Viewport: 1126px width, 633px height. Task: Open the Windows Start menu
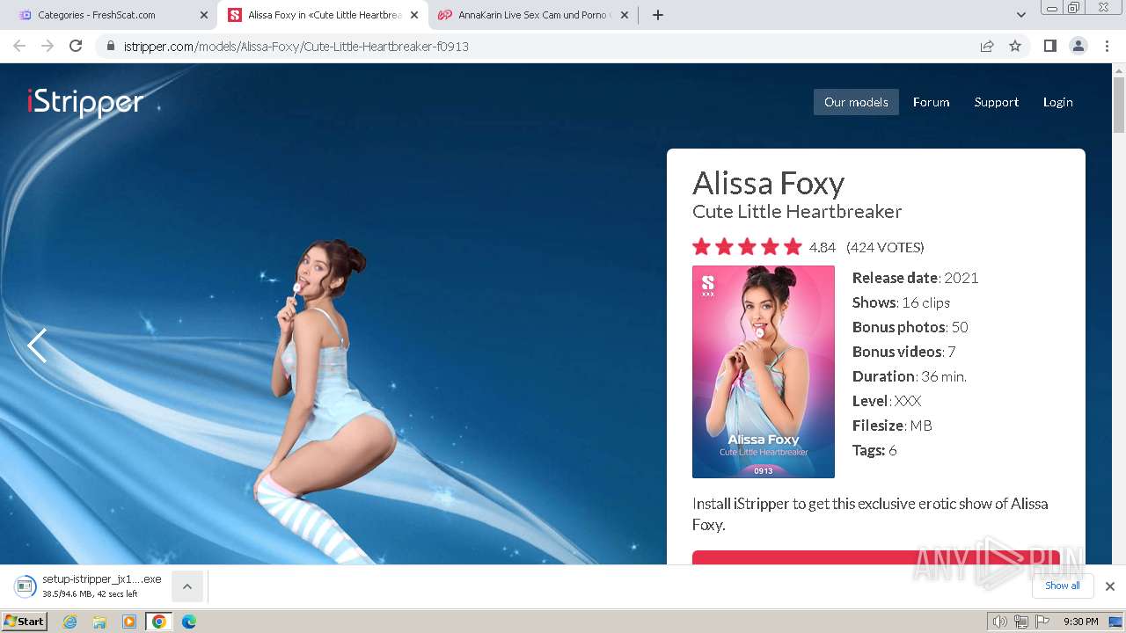tap(24, 622)
